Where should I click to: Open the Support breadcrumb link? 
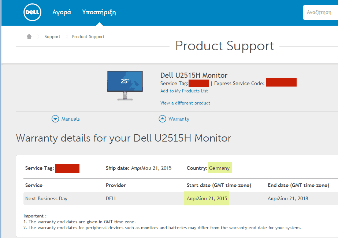52,37
